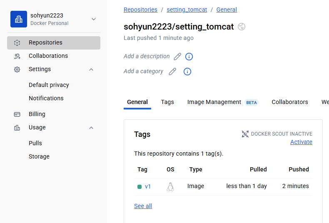The height and width of the screenshot is (223, 329).
Task: Collapse the Usage section in sidebar
Action: [x=91, y=128]
